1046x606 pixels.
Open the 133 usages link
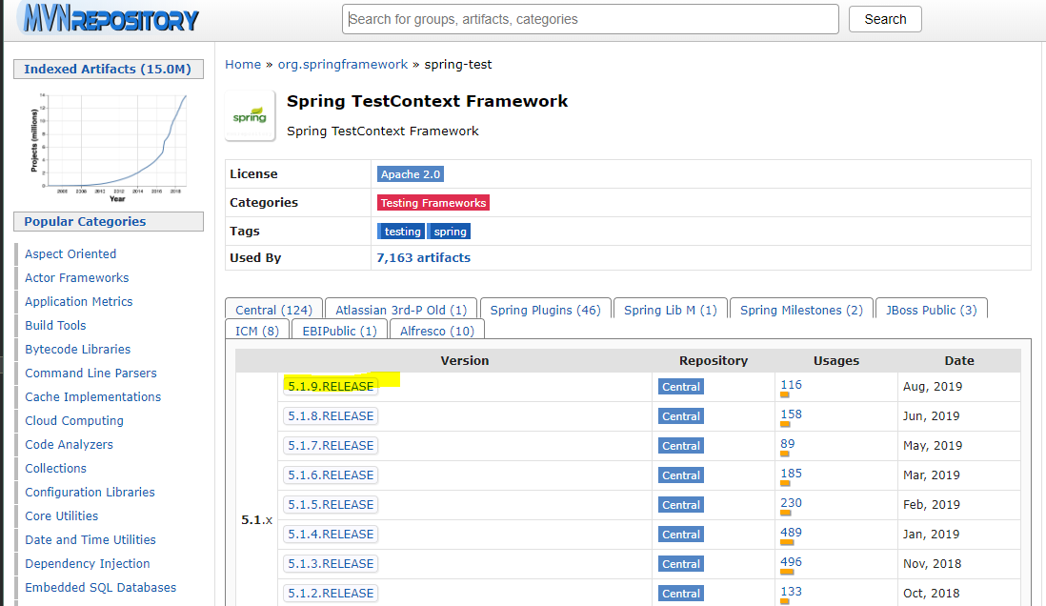[x=792, y=592]
